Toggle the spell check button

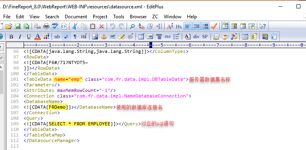click(x=55, y=26)
